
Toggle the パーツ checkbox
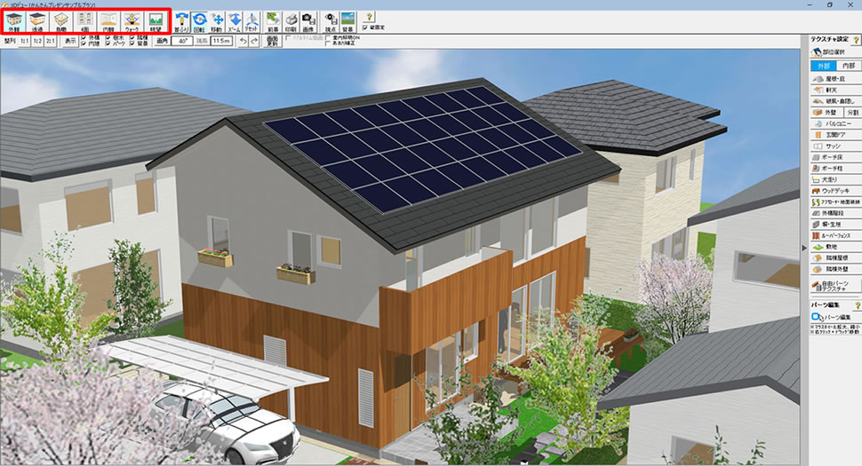tap(108, 43)
